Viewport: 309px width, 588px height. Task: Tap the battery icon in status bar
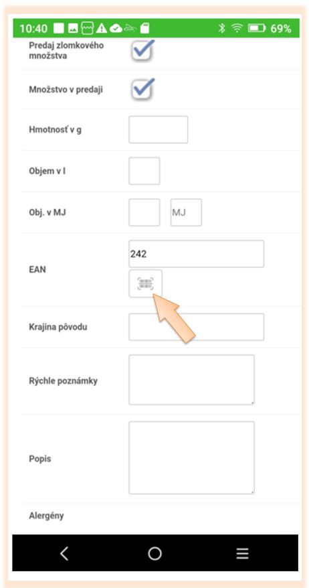click(257, 29)
